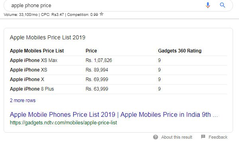Select the Apple iPhone 8 Plus row name

(x=32, y=89)
